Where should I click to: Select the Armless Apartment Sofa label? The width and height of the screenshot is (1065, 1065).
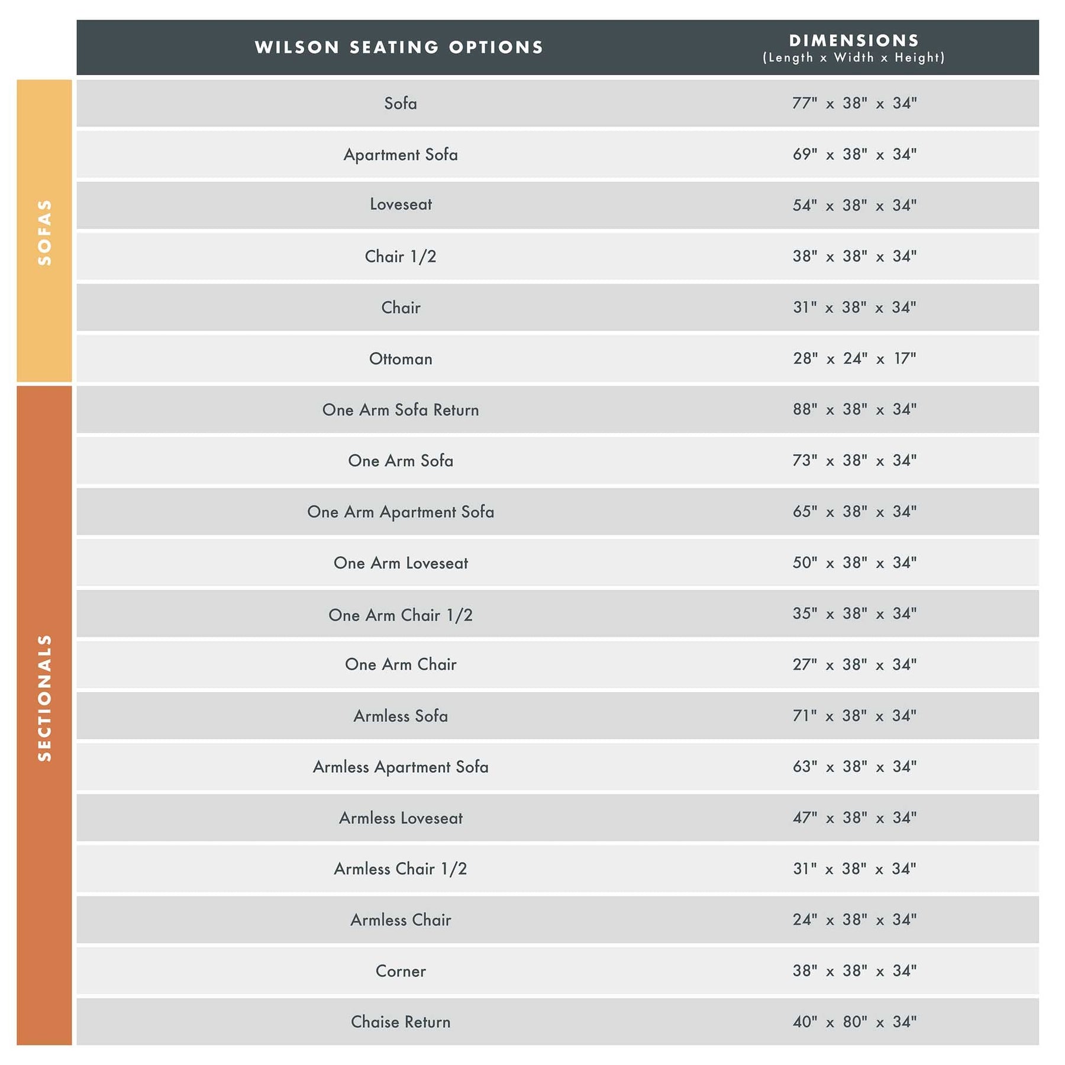pos(401,767)
